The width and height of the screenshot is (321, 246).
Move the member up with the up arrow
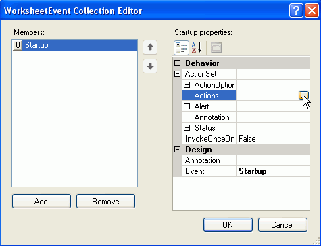click(150, 47)
